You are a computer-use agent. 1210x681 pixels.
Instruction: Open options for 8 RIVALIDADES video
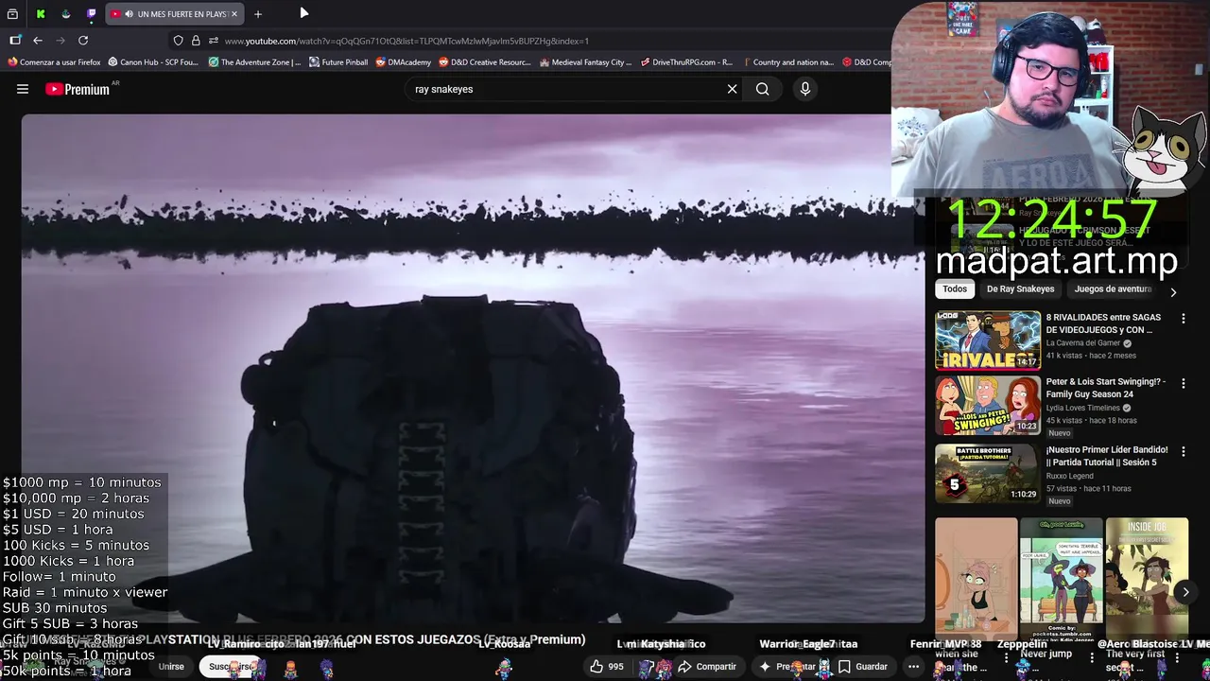click(1183, 319)
